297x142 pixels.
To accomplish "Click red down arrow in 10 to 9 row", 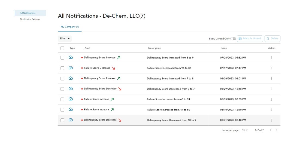I will tap(120, 120).
